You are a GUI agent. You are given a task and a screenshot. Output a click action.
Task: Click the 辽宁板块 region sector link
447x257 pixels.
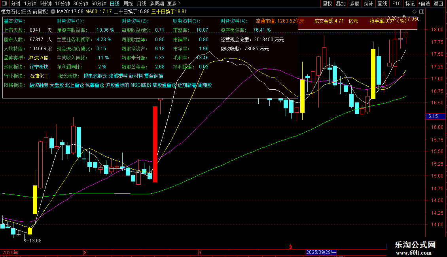39,67
